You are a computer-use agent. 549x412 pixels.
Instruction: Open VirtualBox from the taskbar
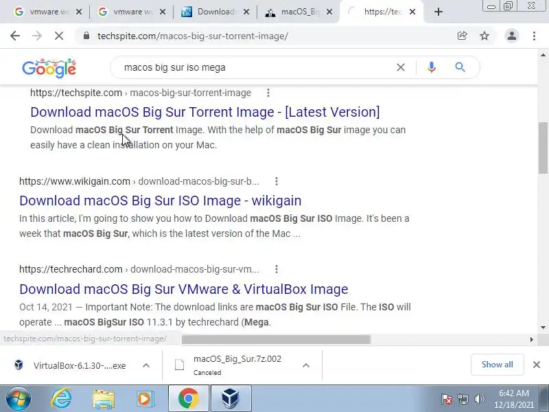(x=231, y=399)
